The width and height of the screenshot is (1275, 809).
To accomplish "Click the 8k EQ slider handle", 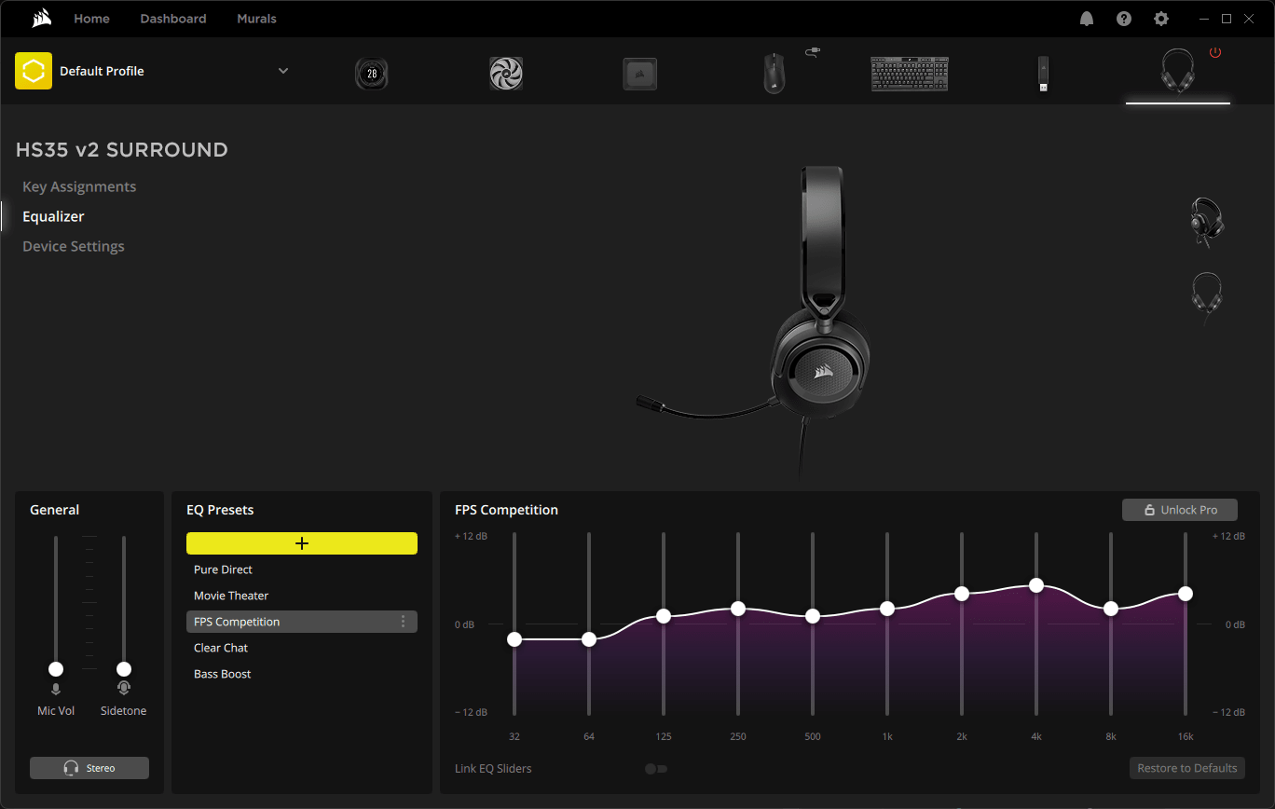I will 1111,609.
